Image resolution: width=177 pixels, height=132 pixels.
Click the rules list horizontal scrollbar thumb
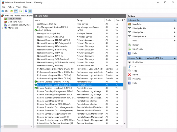point(48,126)
